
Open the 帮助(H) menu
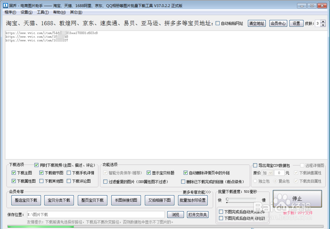click(59, 13)
